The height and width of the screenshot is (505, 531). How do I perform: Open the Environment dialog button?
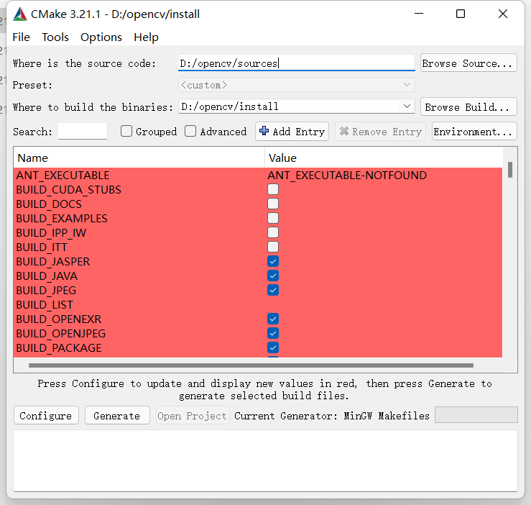(474, 131)
